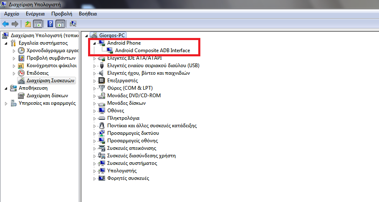Click the Back arrow toolbar icon
Screen dimensions: 379x202
click(x=5, y=24)
